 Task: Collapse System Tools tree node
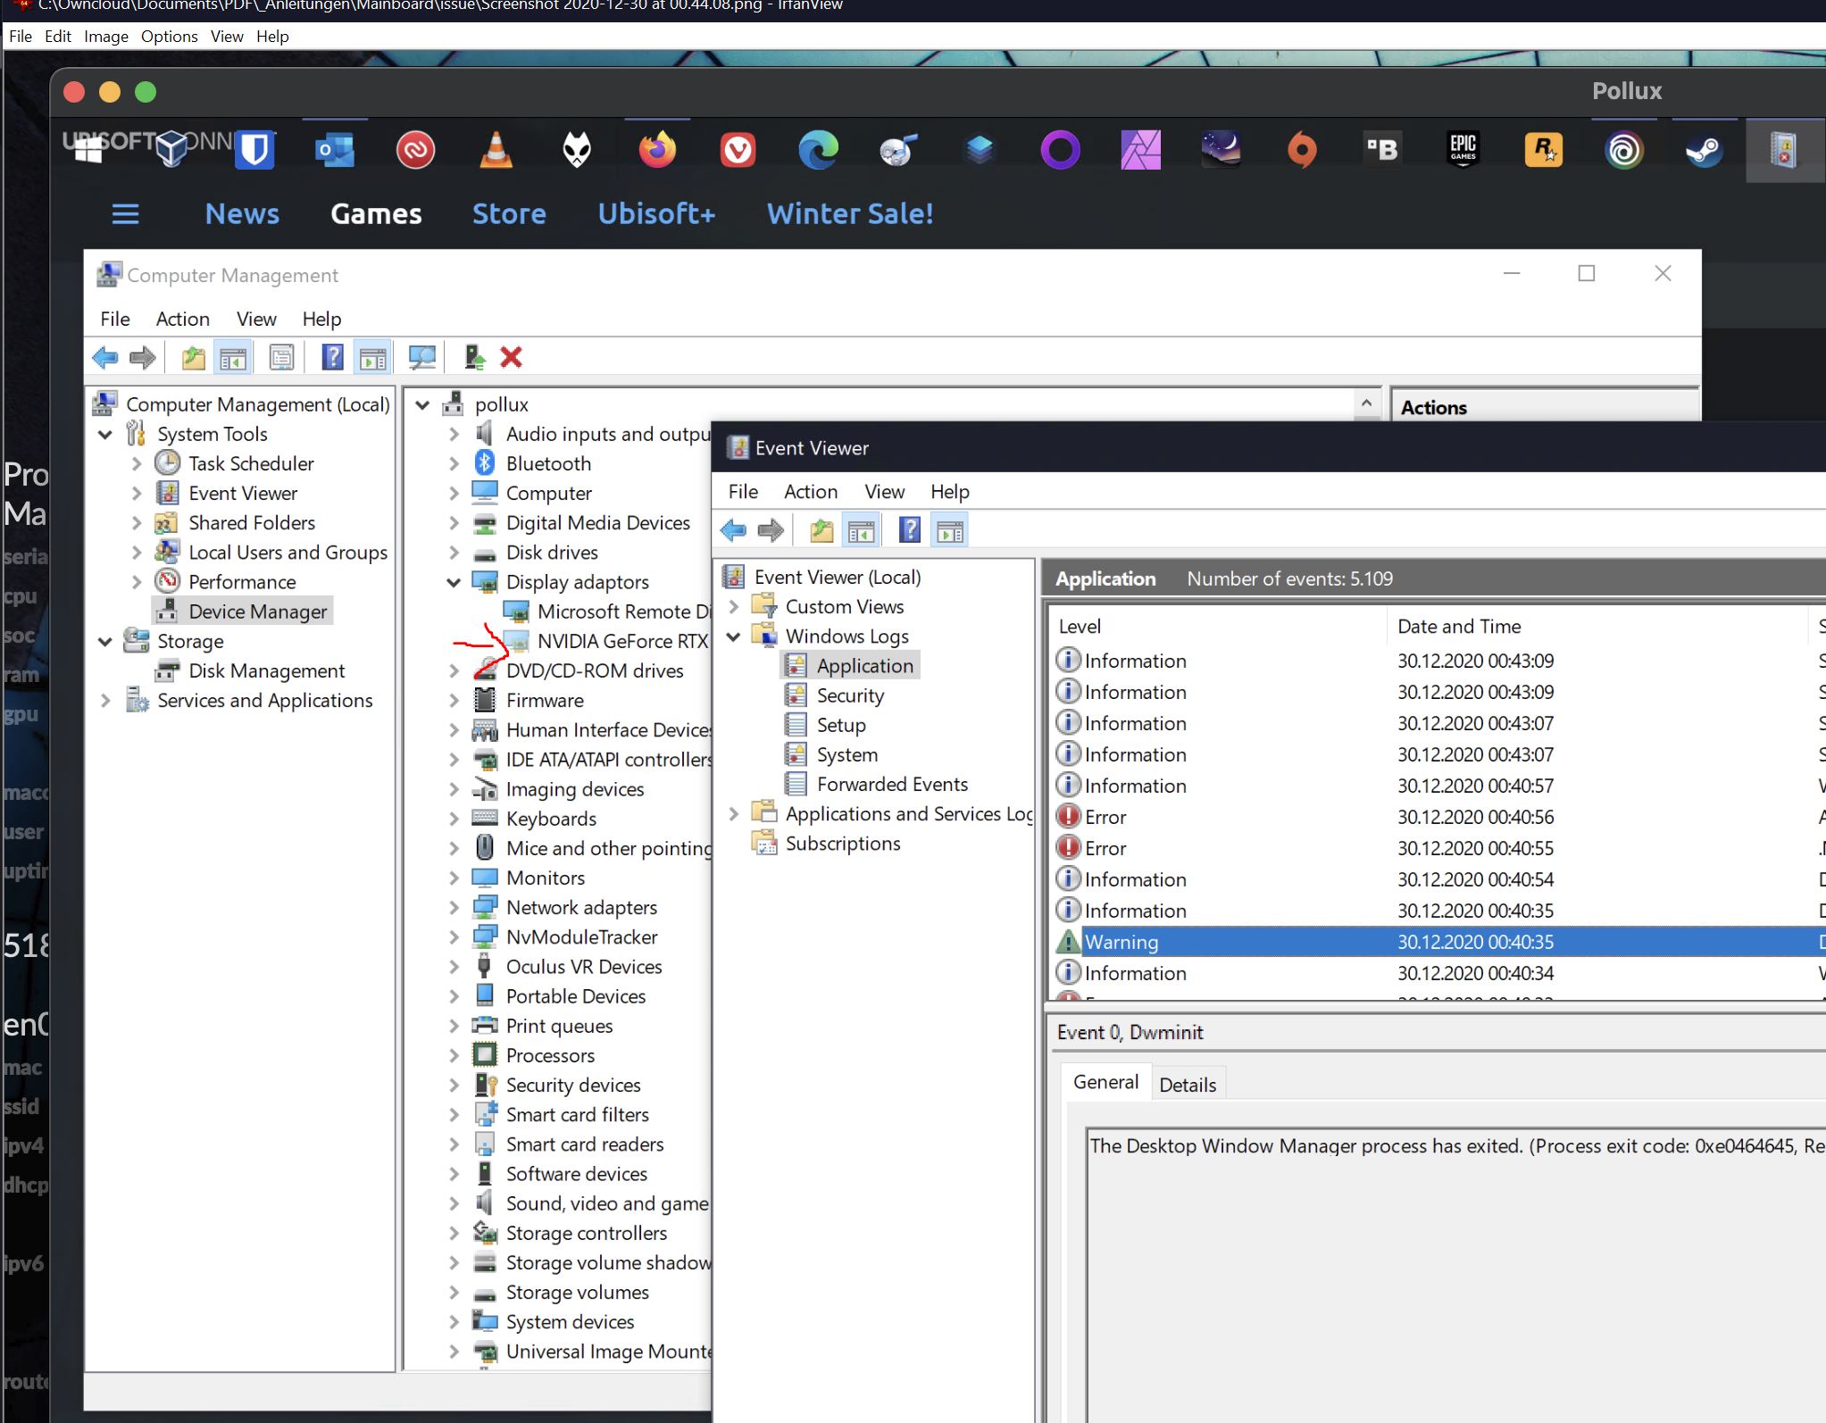pyautogui.click(x=105, y=435)
